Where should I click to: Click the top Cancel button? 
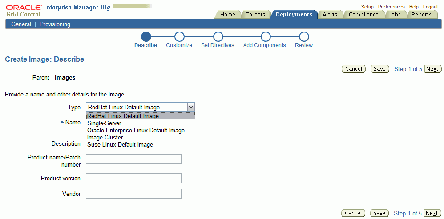[x=354, y=69]
